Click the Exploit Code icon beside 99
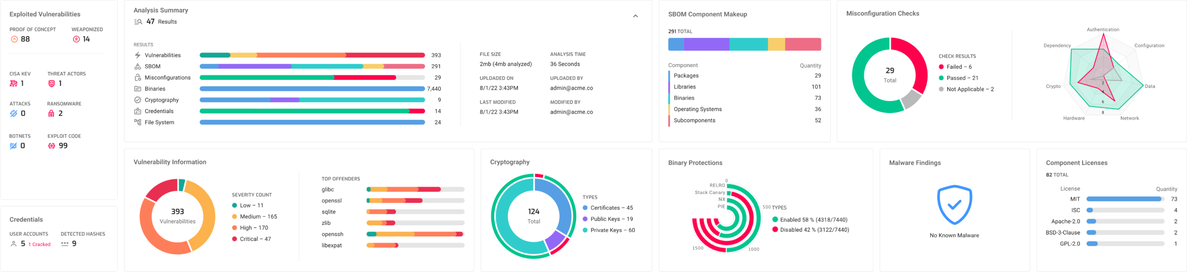1187x272 pixels. [51, 146]
